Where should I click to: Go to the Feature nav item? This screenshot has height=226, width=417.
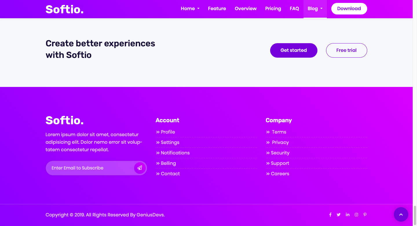click(217, 9)
